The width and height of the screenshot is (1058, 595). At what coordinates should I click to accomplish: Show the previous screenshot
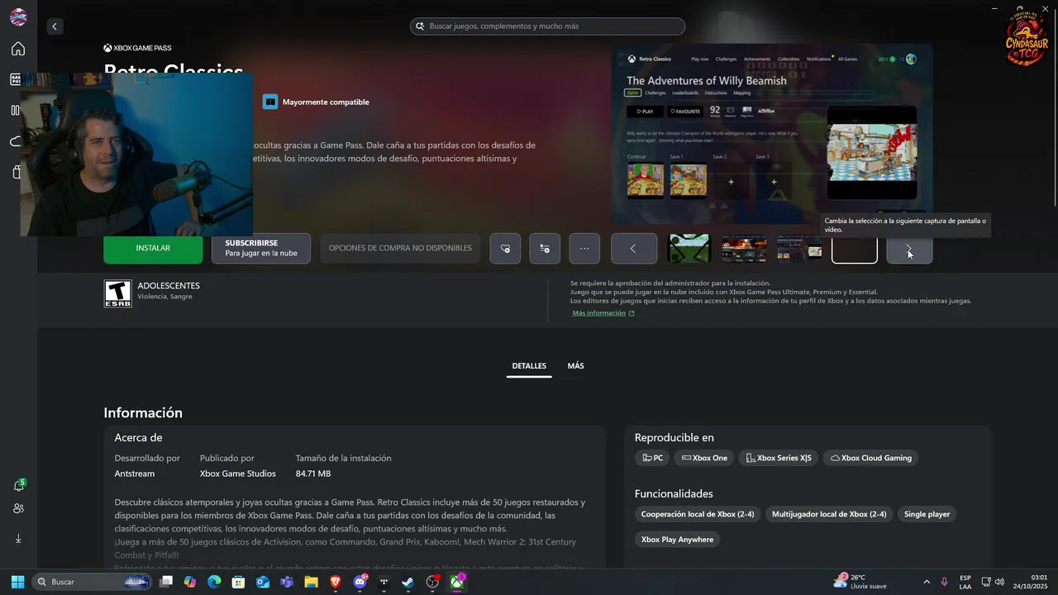(x=634, y=248)
